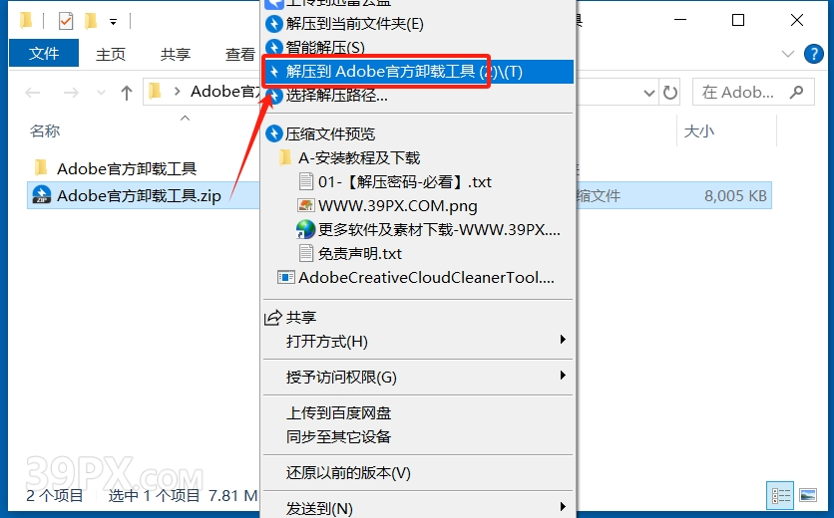The image size is (834, 518).
Task: Click the search box 在 Adob...
Action: (x=753, y=93)
